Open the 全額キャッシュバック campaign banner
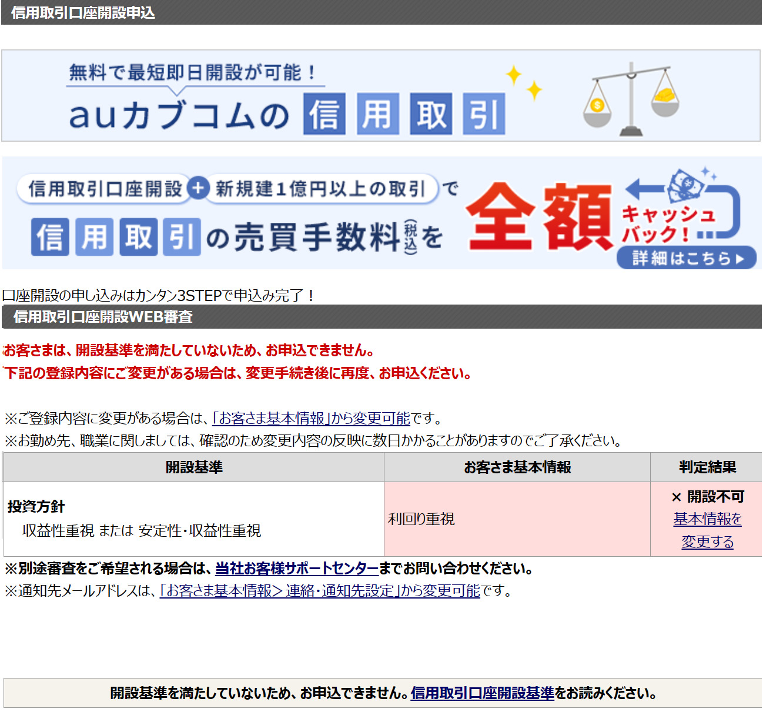The width and height of the screenshot is (763, 722). (382, 213)
